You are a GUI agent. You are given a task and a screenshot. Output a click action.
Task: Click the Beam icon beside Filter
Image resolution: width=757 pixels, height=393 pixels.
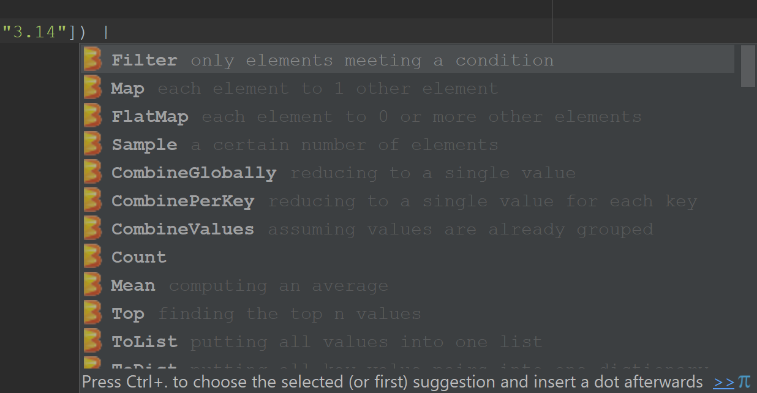92,60
